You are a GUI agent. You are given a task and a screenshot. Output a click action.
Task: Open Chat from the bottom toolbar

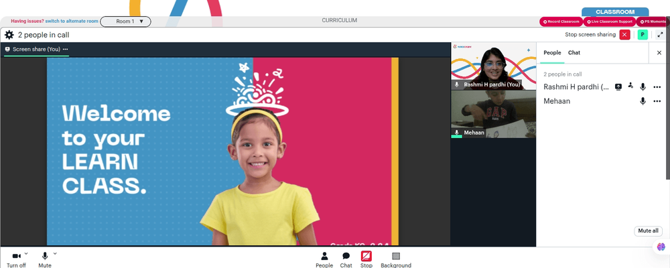(346, 259)
